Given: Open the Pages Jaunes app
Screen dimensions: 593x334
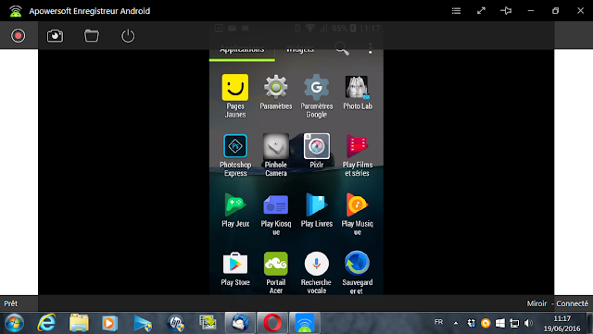Looking at the screenshot, I should [235, 96].
